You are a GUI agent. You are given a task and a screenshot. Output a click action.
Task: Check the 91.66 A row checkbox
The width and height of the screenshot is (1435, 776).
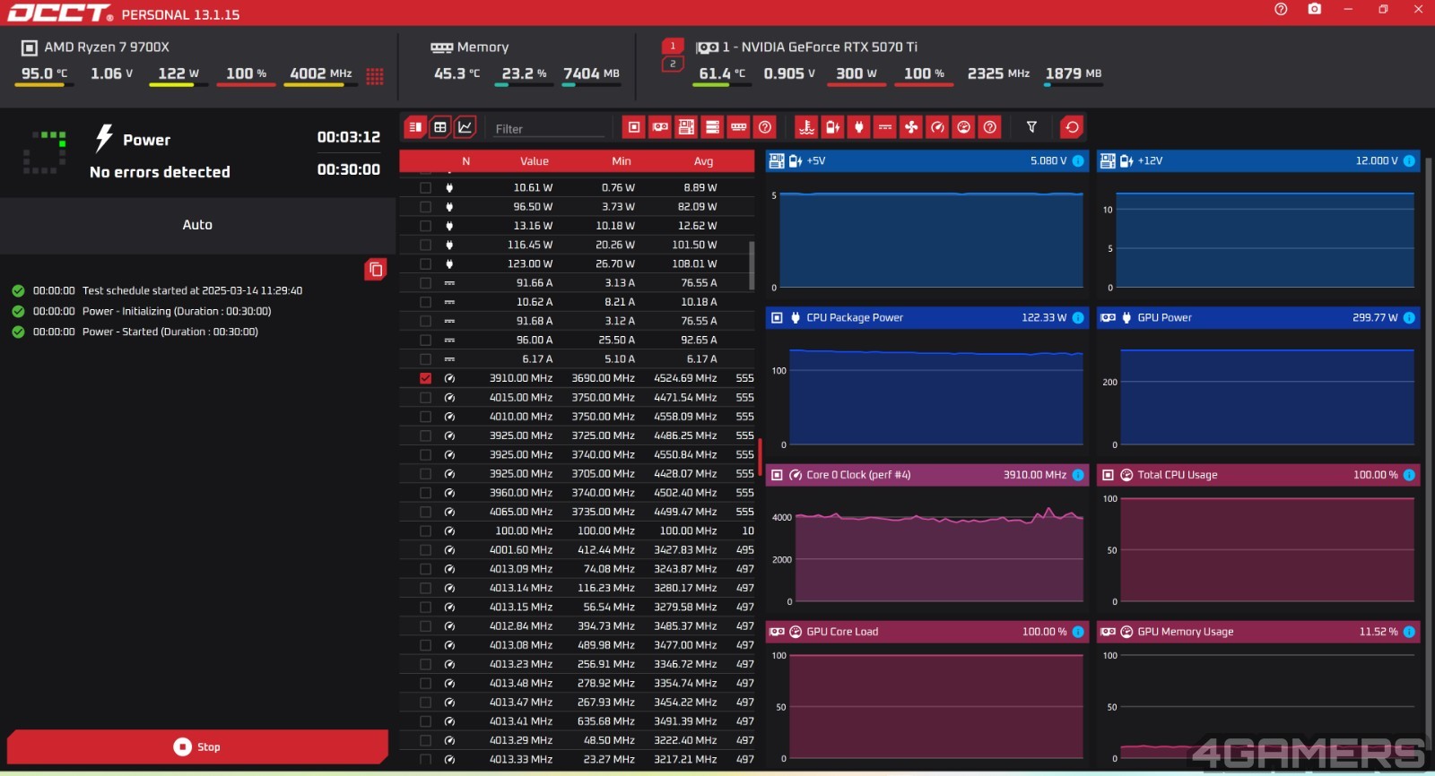point(425,283)
